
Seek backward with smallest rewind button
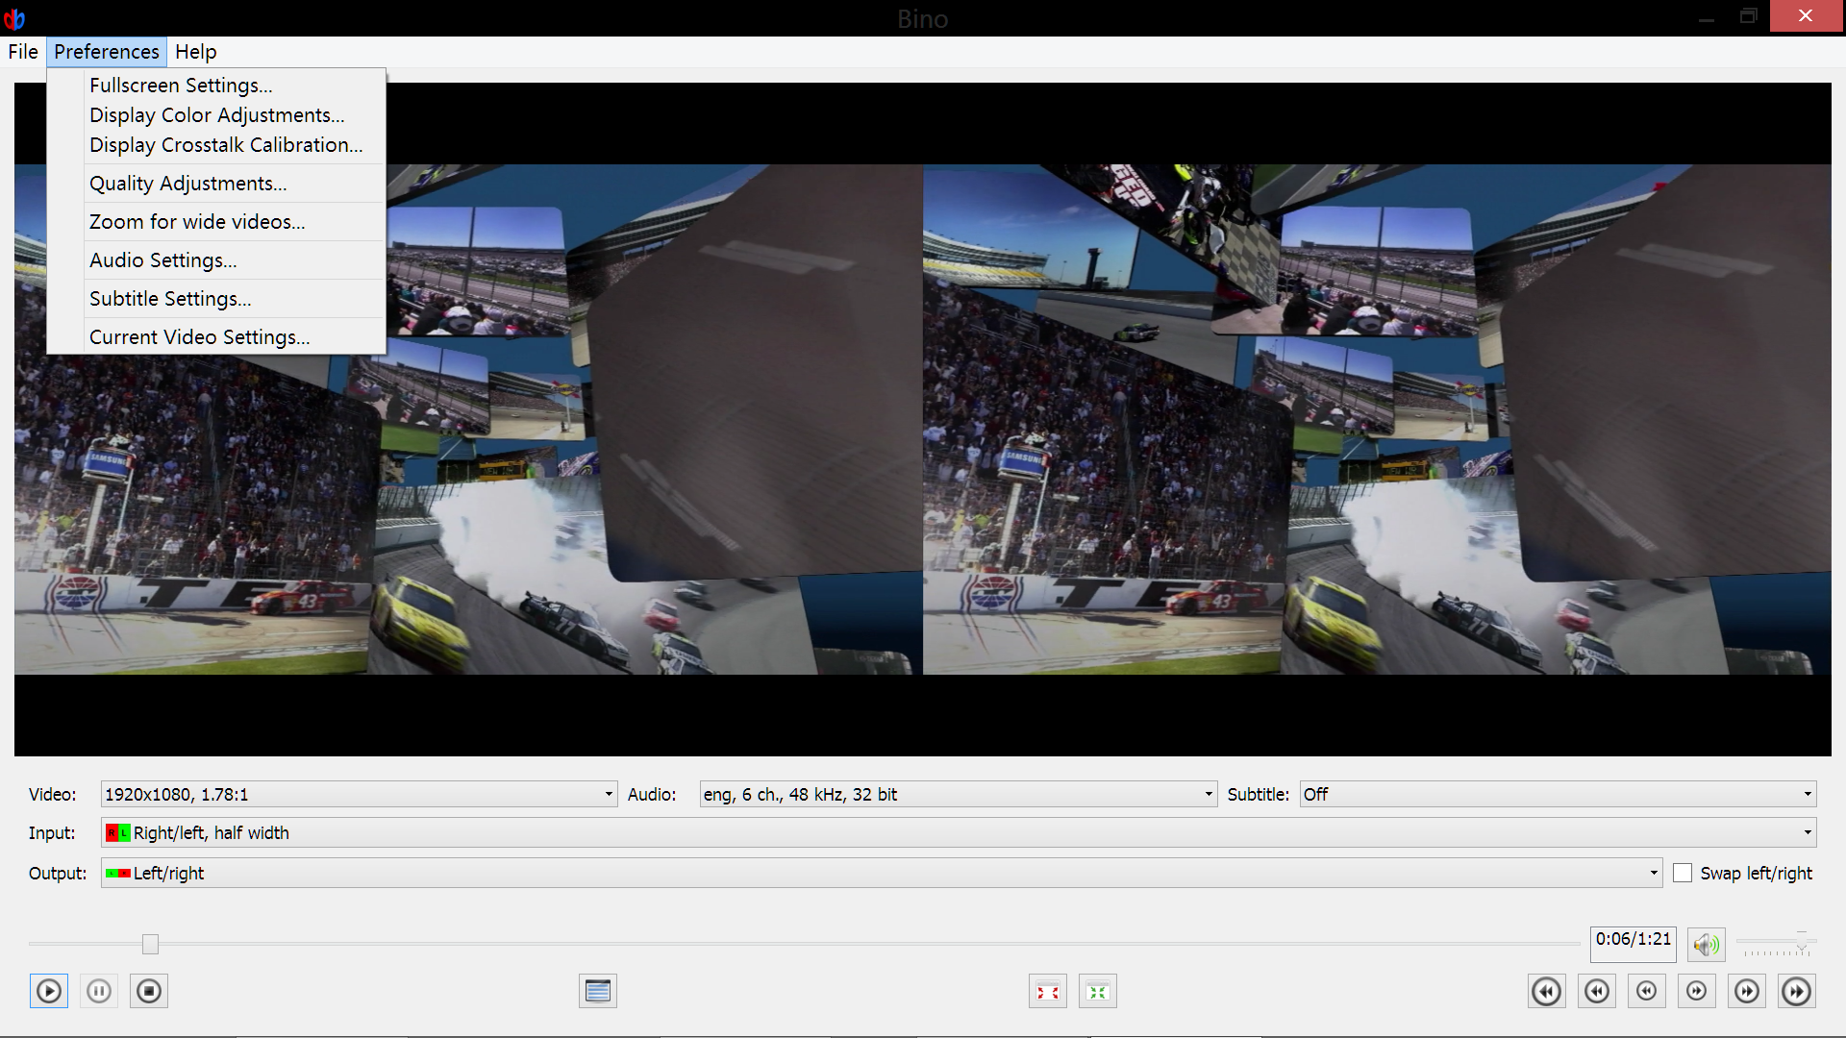tap(1647, 991)
